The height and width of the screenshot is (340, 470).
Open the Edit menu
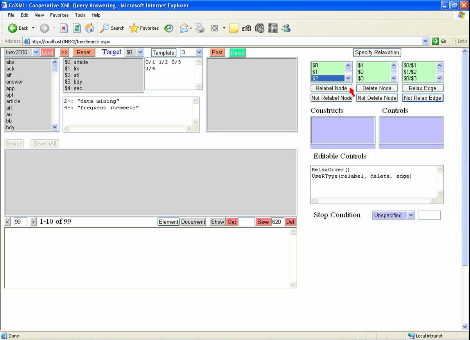[24, 15]
